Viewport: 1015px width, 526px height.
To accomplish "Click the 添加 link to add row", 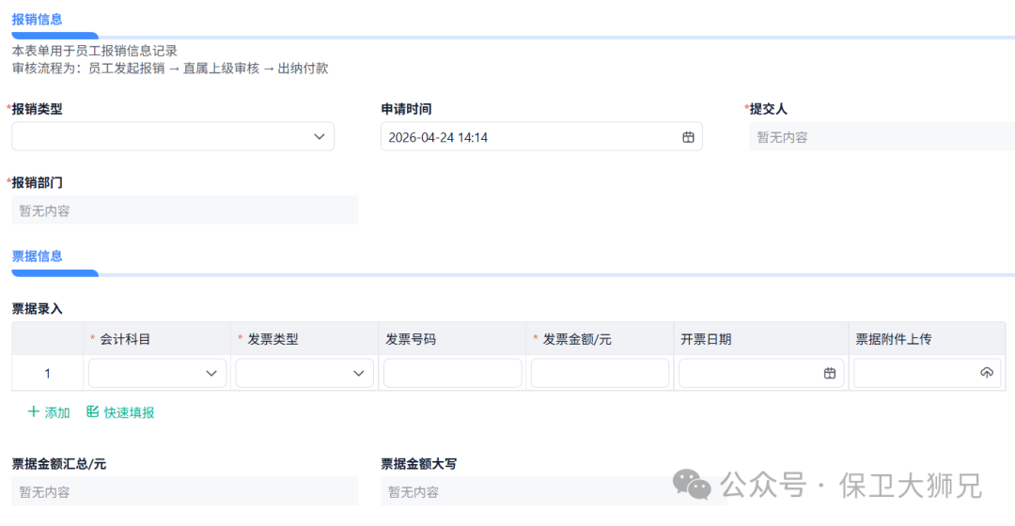I will click(x=57, y=412).
